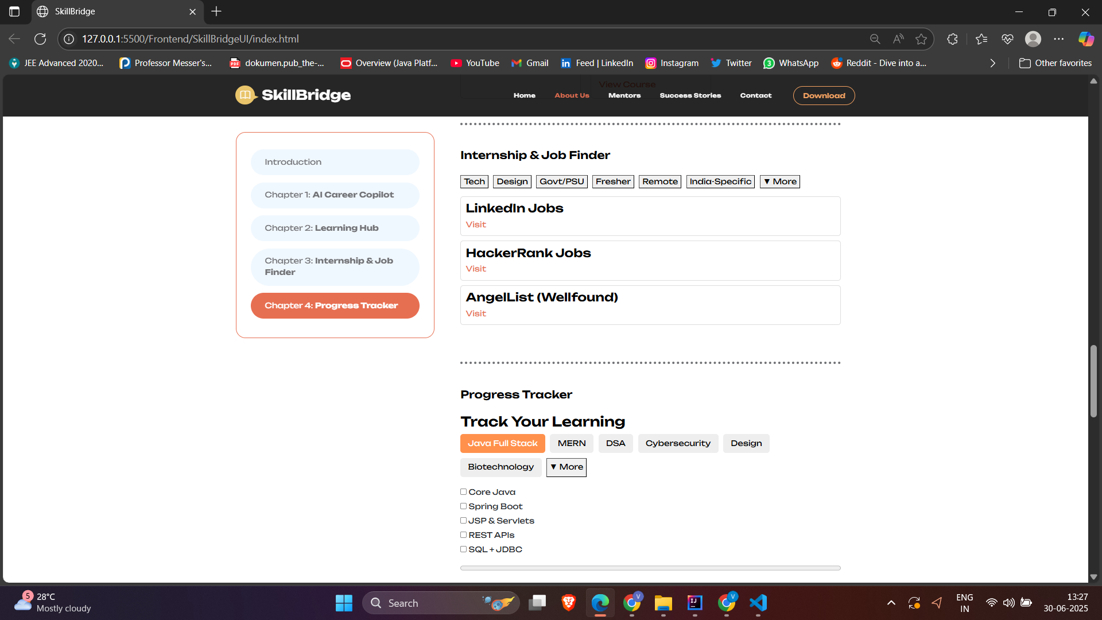Expand More learning track options
Screen dimensions: 1102x620
coord(566,467)
